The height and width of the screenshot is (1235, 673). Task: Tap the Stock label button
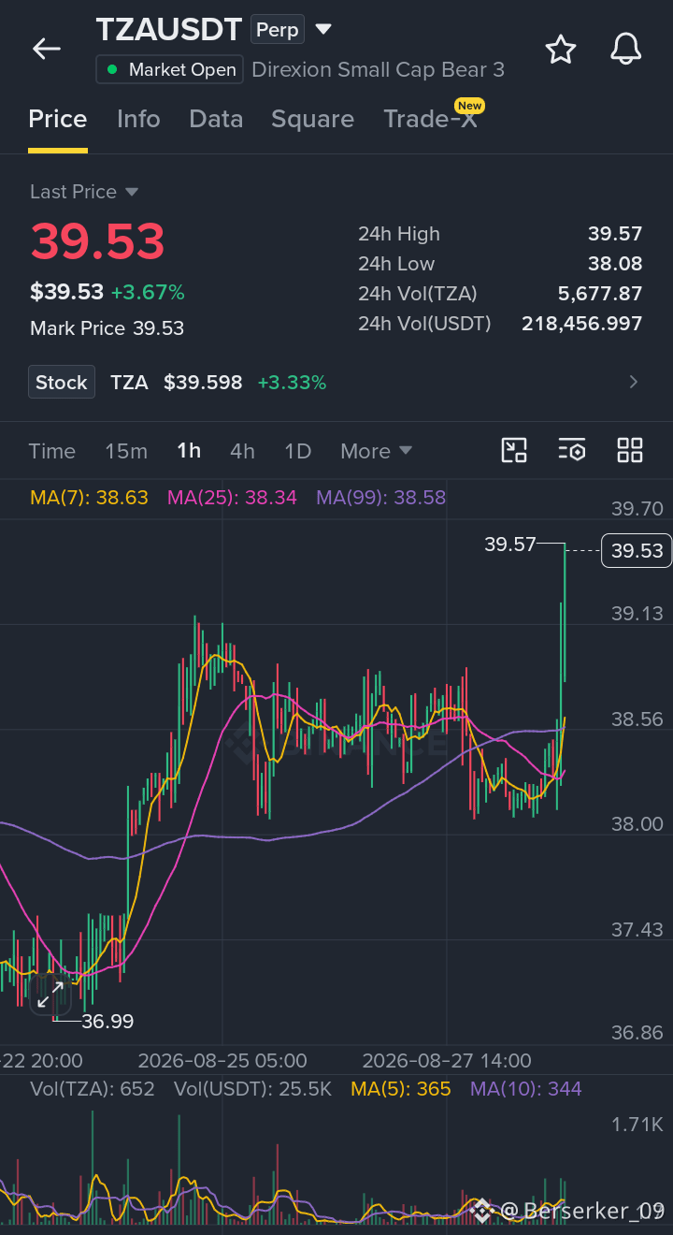(62, 382)
